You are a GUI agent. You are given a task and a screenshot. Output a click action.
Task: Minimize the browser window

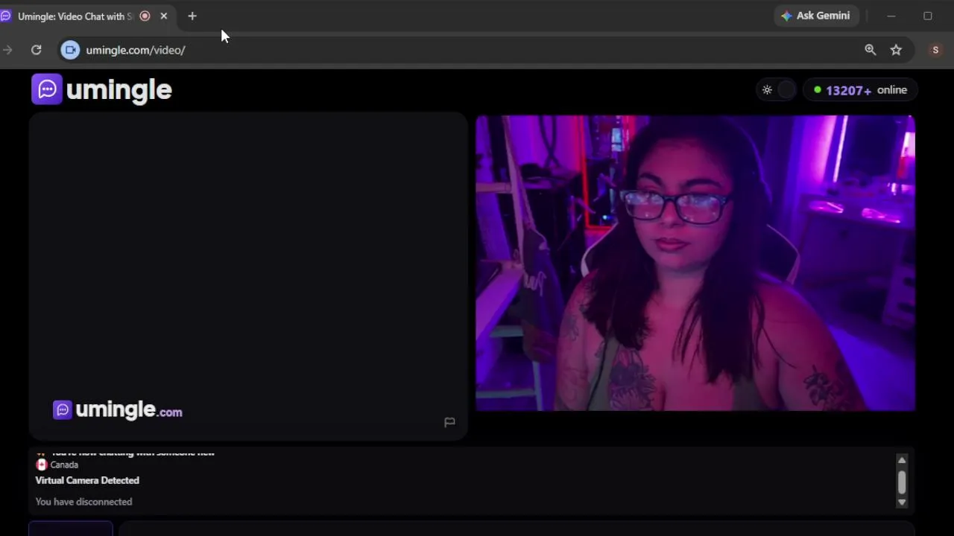point(891,16)
